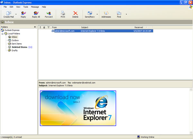The height and width of the screenshot is (139, 193).
Task: Print the selected email
Action: (x=63, y=13)
